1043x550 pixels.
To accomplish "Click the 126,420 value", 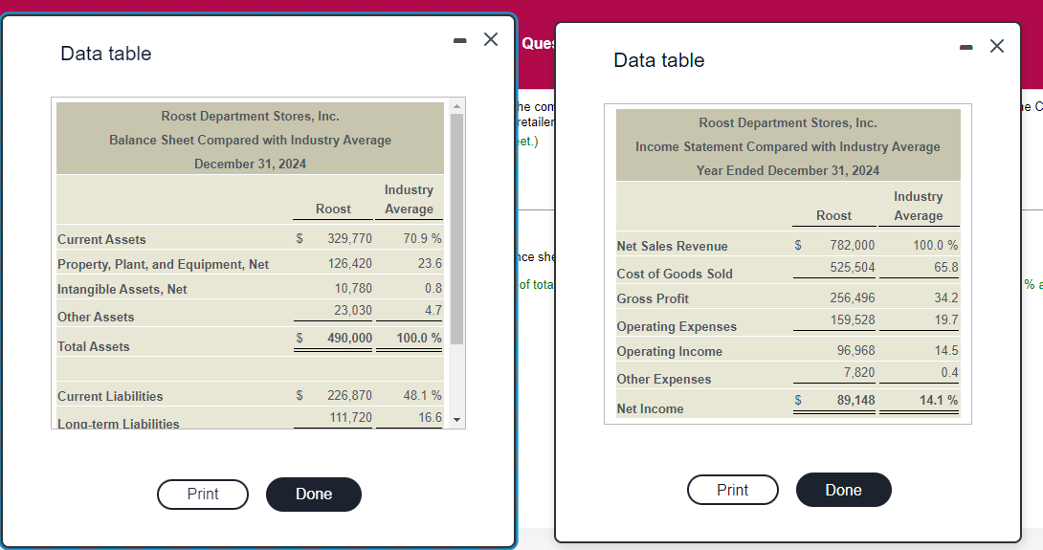I will (349, 263).
